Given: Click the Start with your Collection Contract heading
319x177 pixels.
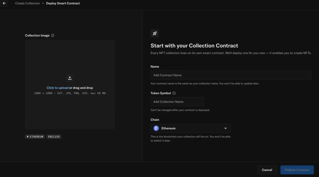Looking at the screenshot, I should pos(194,46).
